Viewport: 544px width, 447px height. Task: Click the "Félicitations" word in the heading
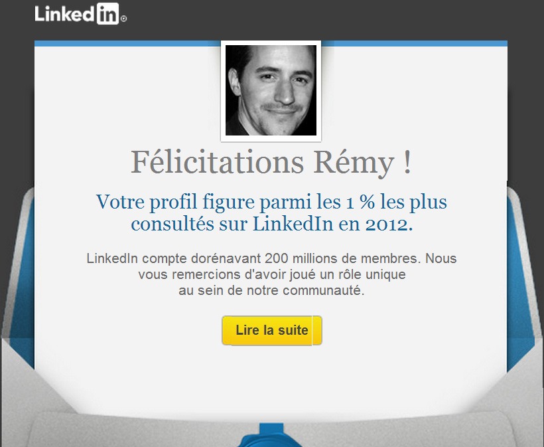217,162
